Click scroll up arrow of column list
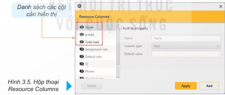 click(x=118, y=25)
